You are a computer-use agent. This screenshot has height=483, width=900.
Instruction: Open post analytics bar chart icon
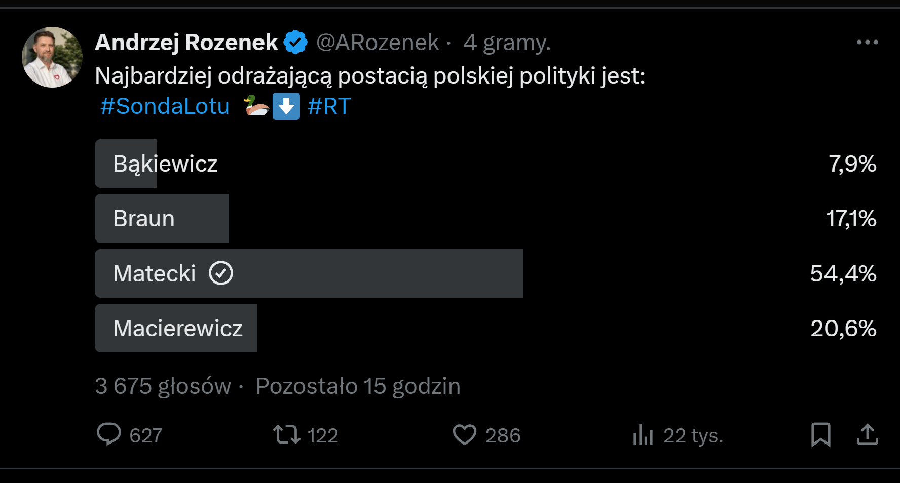pos(643,434)
